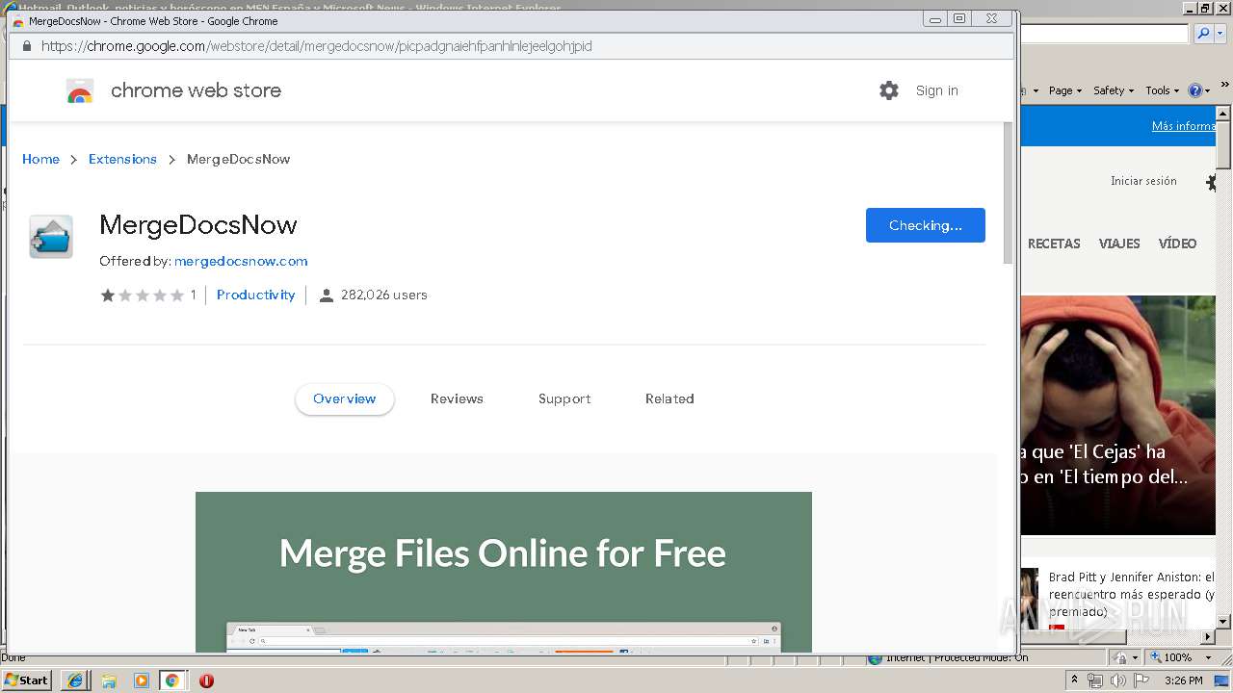Open the IE Tools menu dropdown

tap(1162, 90)
